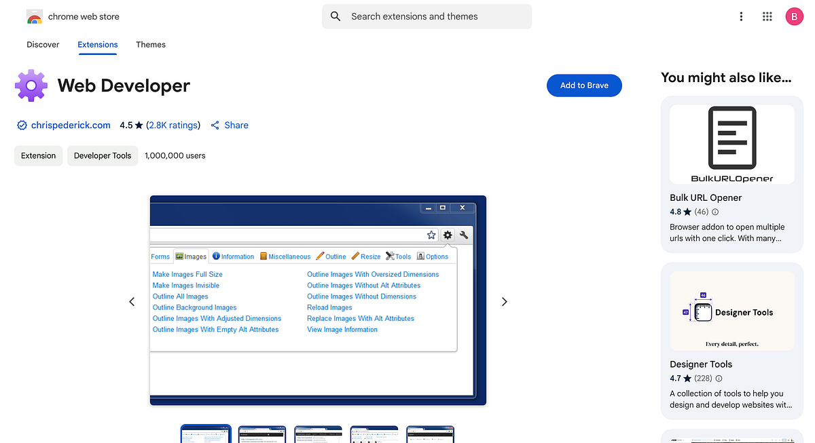Image resolution: width=815 pixels, height=443 pixels.
Task: Open the chrispederick.com publisher link
Action: (x=70, y=125)
